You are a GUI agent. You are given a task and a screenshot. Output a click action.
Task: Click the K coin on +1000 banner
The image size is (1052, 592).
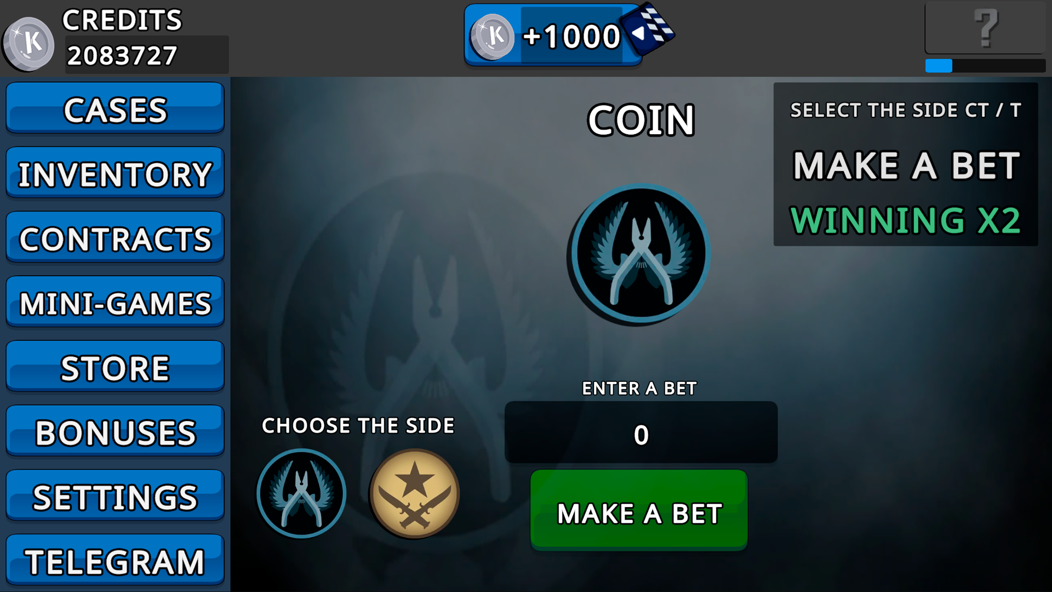point(492,37)
